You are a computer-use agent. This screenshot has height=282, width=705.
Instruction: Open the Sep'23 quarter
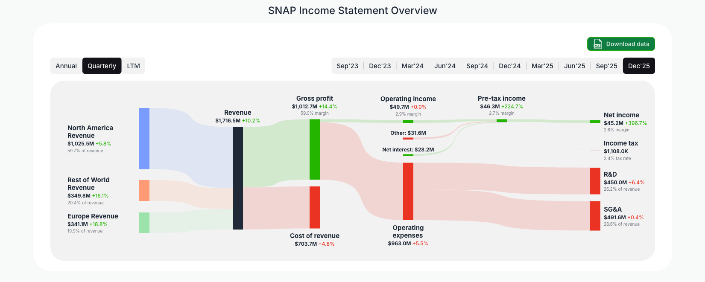pos(347,66)
